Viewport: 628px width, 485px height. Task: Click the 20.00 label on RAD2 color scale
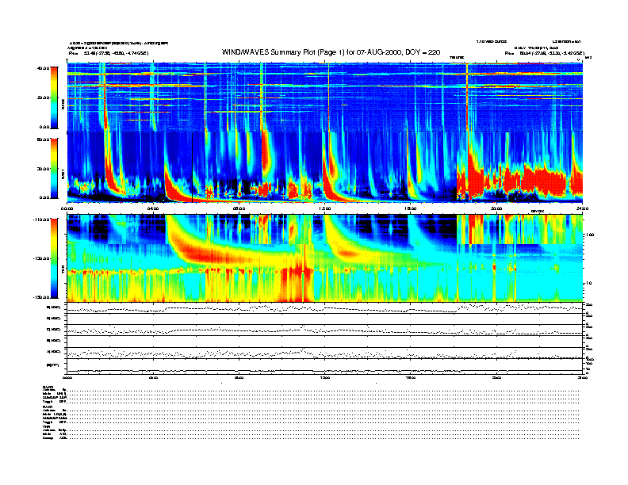44,97
